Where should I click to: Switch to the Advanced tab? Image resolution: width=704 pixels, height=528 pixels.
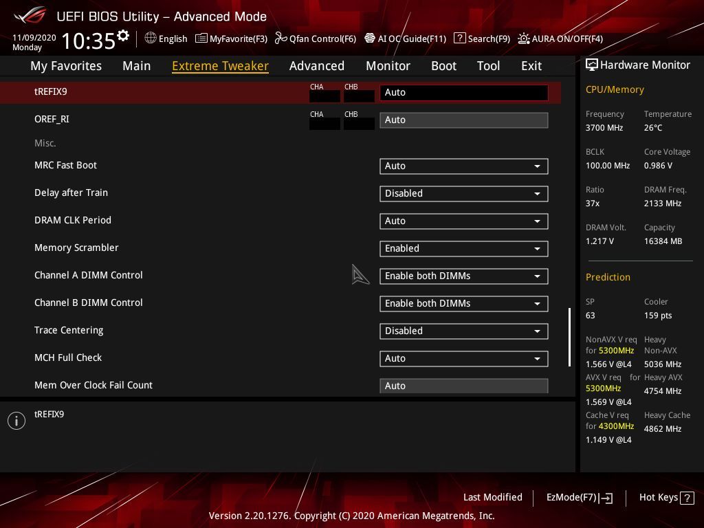tap(317, 66)
